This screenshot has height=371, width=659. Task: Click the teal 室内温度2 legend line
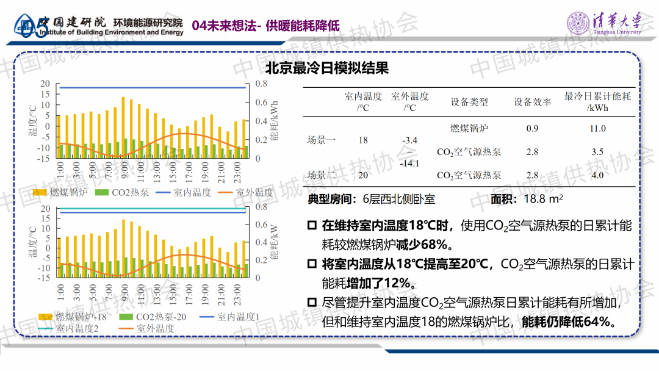(45, 328)
